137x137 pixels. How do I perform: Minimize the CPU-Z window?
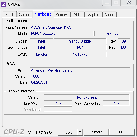point(107,3)
